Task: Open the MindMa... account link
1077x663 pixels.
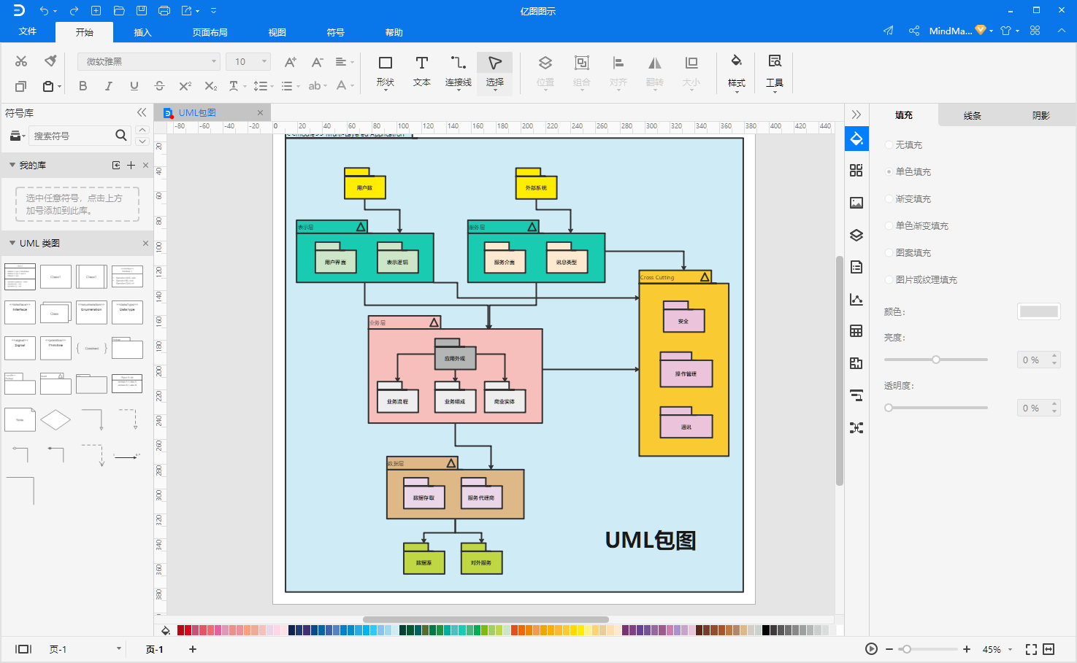Action: pyautogui.click(x=951, y=31)
